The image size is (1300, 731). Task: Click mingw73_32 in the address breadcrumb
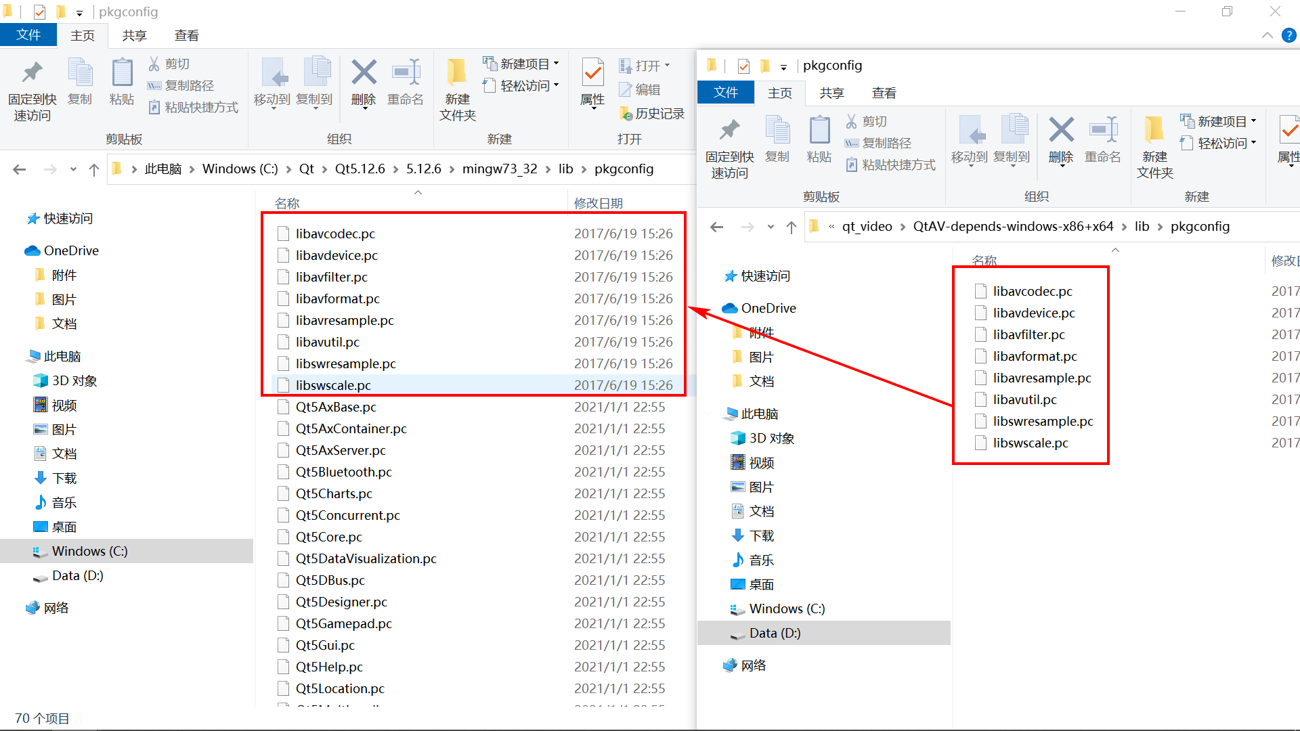point(499,169)
